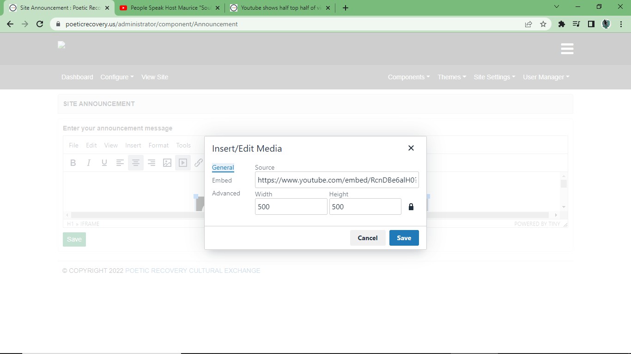631x354 pixels.
Task: Open new browser tab
Action: click(345, 8)
